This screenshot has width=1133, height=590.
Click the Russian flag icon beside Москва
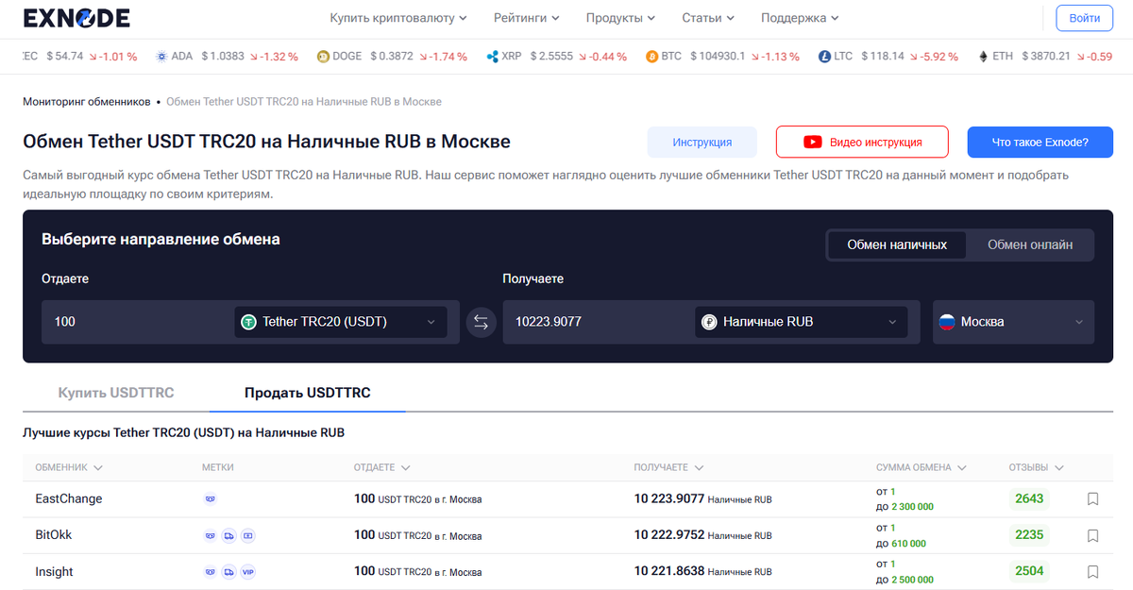[x=947, y=322]
